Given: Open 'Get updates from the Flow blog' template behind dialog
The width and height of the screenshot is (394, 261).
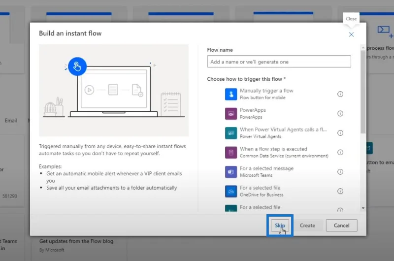Looking at the screenshot, I should pos(76,241).
